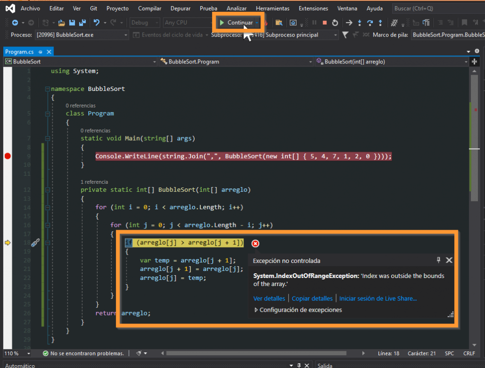Collapse the namespace BubbleSort code block
This screenshot has width=485, height=368.
click(47, 89)
